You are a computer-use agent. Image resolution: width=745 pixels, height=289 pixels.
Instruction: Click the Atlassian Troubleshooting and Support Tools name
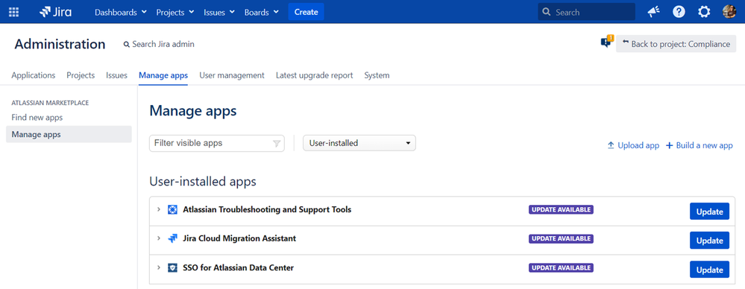tap(267, 209)
